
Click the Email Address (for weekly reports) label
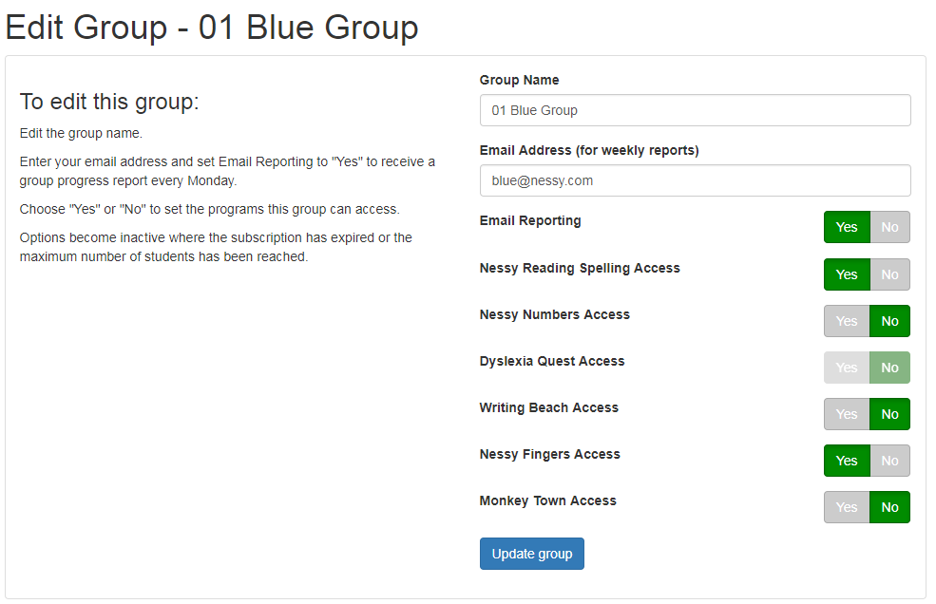[589, 150]
